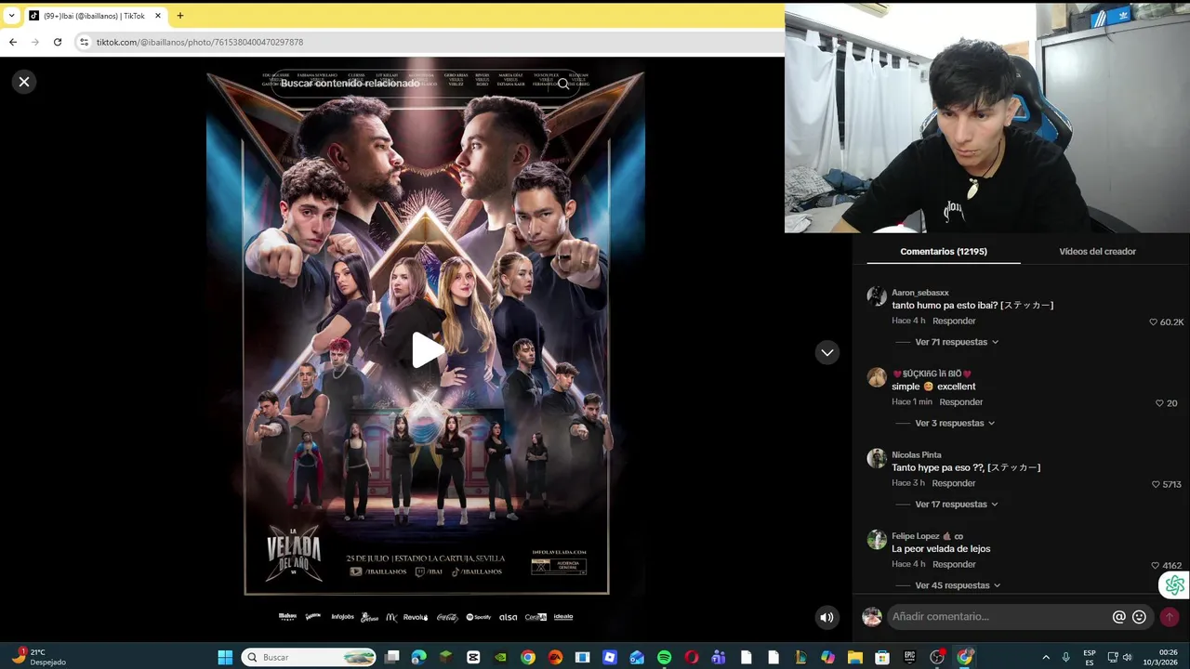Like Nicolas Pinta's comment with 5713 heart
1190x669 pixels.
1156,484
